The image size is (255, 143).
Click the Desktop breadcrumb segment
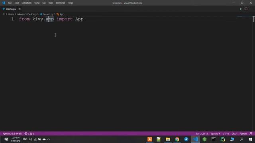(32, 14)
